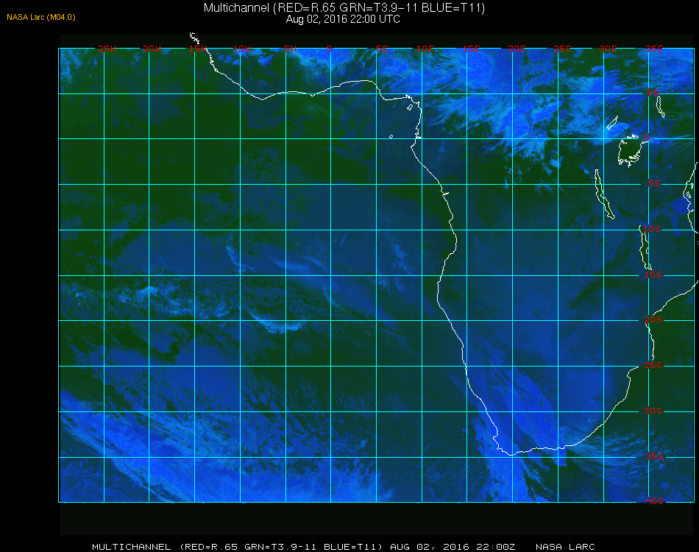699x552 pixels.
Task: Click the 5S latitude label
Action: pos(654,184)
